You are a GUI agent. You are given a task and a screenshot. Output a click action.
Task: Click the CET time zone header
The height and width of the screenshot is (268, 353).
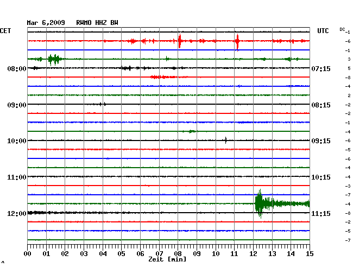[5, 31]
